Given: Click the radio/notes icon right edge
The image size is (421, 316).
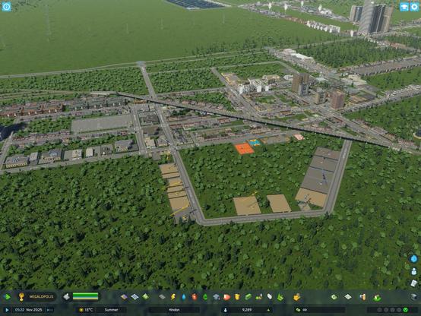Looking at the screenshot, I should tap(413, 283).
